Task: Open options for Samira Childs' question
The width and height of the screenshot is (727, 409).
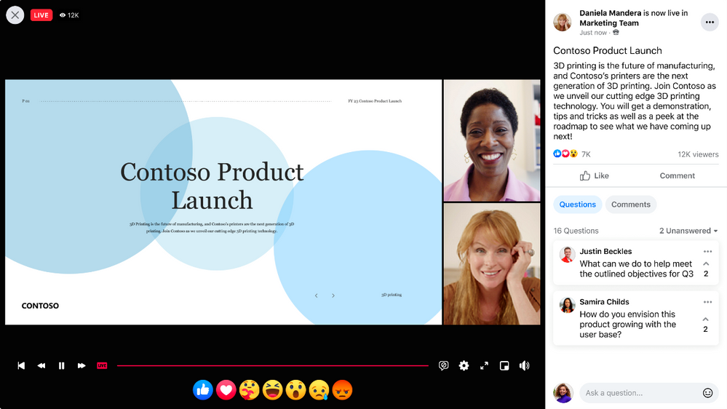Action: tap(707, 302)
